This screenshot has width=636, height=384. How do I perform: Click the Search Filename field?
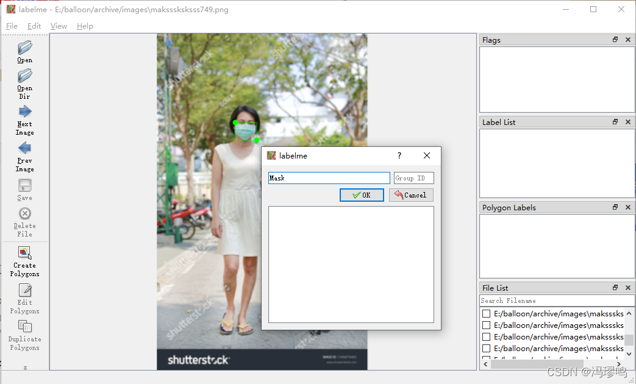point(557,300)
